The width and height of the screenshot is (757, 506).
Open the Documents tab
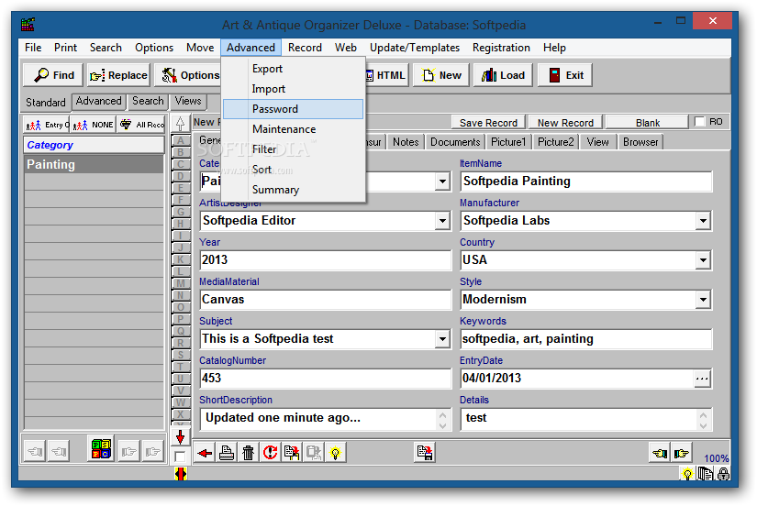point(455,142)
